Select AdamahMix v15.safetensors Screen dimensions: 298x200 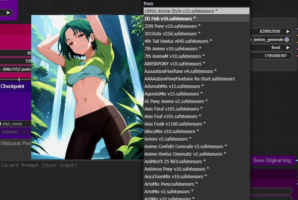click(x=196, y=86)
